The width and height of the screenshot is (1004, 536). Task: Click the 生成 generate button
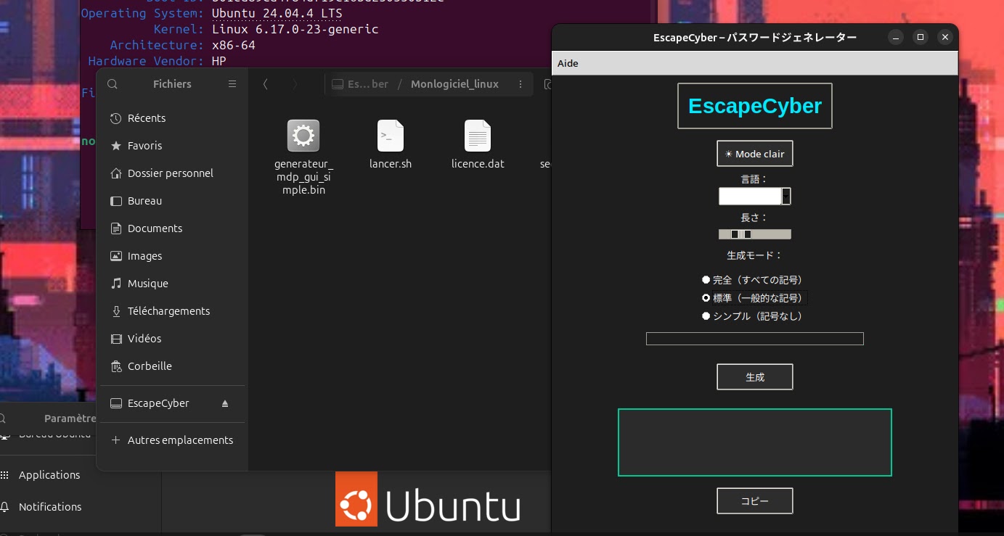click(755, 377)
